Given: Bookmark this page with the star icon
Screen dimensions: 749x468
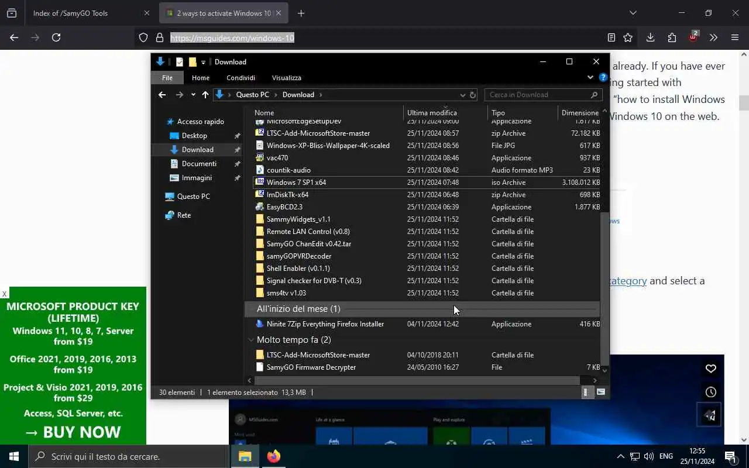Looking at the screenshot, I should pos(628,37).
